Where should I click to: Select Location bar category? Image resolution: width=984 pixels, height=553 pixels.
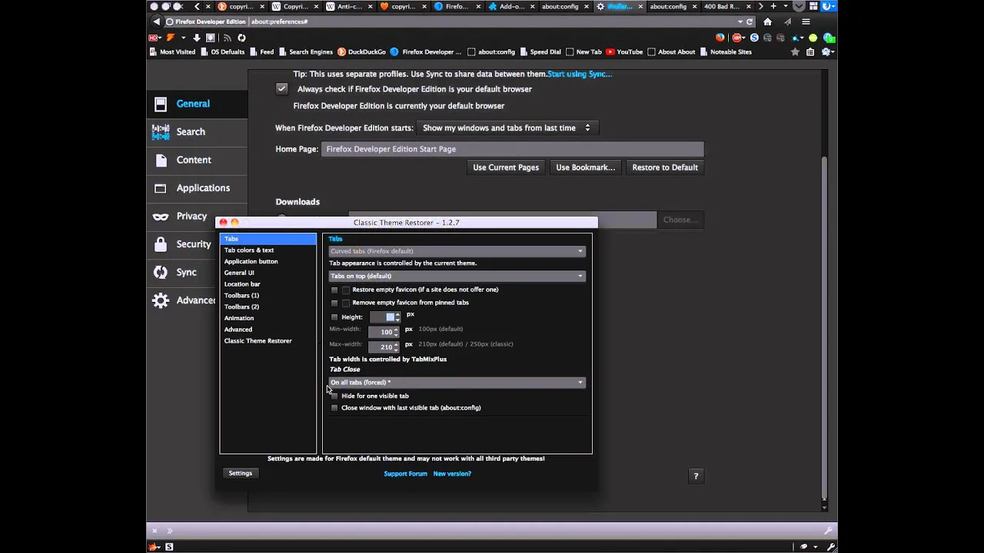point(268,284)
